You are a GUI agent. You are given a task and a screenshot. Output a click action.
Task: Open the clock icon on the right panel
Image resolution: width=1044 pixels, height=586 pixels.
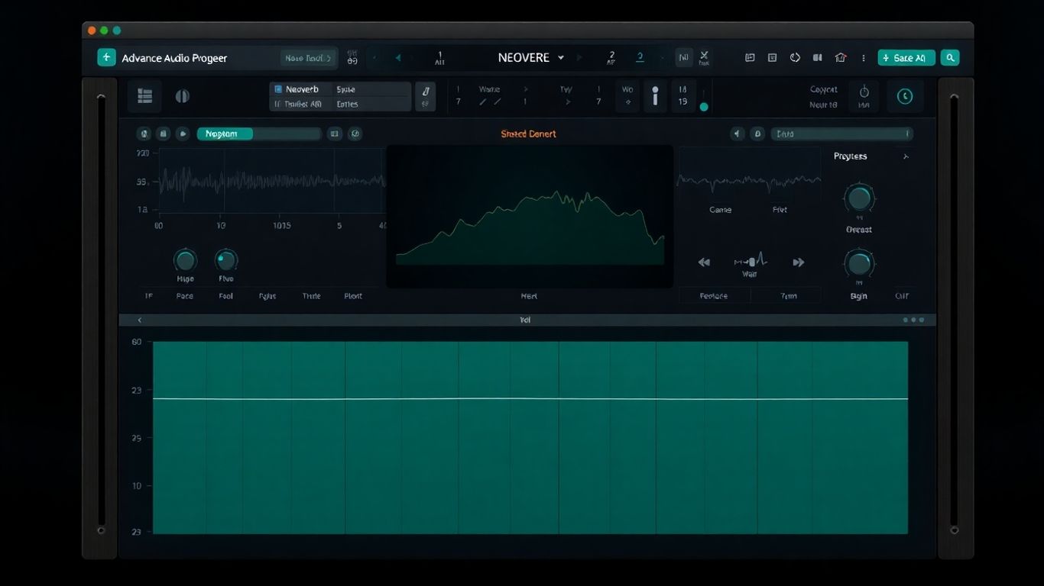tap(905, 96)
